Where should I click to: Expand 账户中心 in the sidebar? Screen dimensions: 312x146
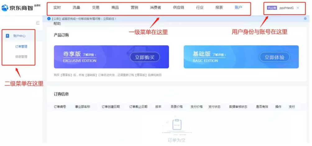point(19,36)
